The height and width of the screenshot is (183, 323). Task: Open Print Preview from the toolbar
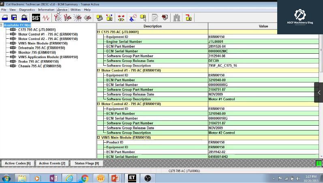[24, 18]
